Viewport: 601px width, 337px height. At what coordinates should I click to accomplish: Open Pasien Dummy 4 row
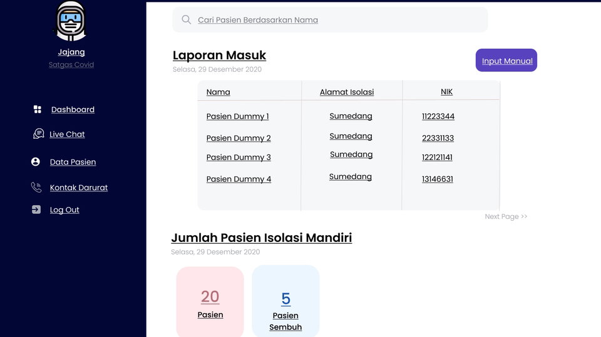(239, 179)
